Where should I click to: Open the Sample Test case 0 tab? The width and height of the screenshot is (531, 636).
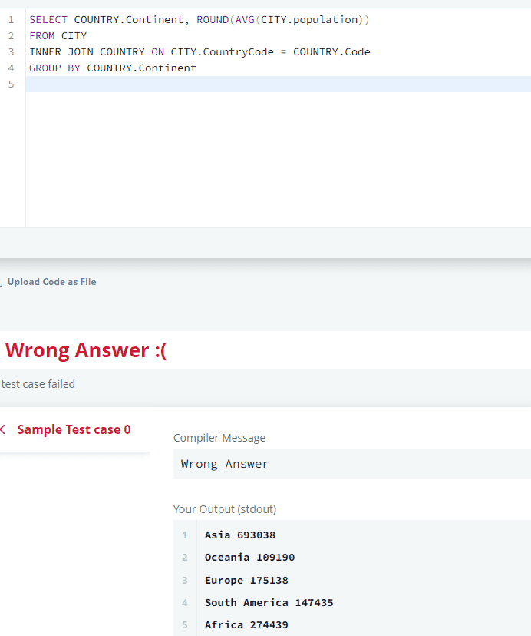74,429
